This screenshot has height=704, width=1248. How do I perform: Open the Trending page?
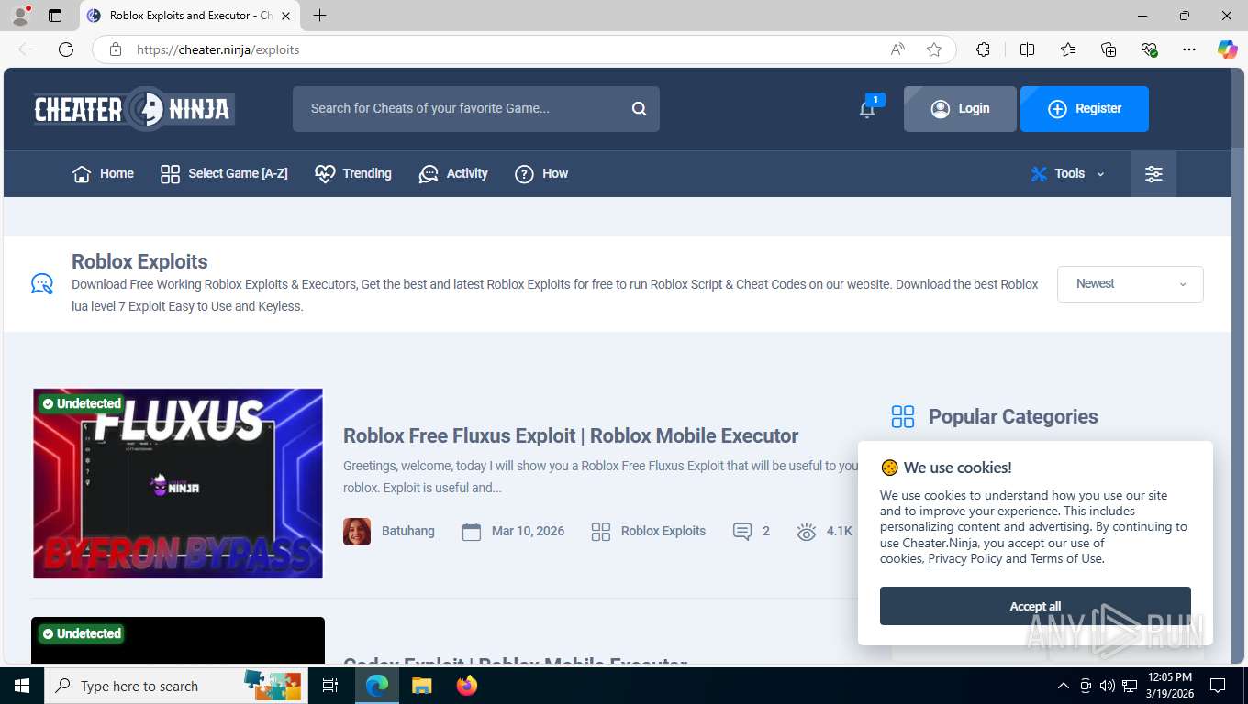[352, 174]
